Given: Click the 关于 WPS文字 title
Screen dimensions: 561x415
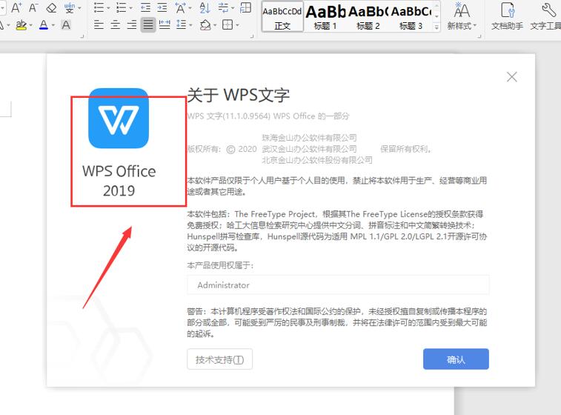Looking at the screenshot, I should [x=239, y=95].
